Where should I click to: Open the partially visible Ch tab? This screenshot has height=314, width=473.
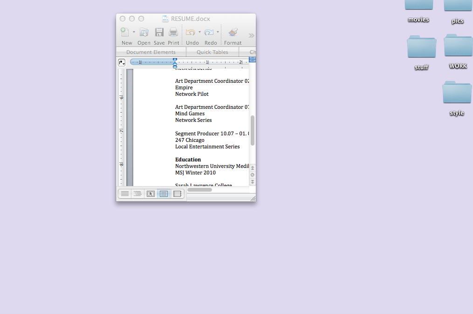(247, 52)
